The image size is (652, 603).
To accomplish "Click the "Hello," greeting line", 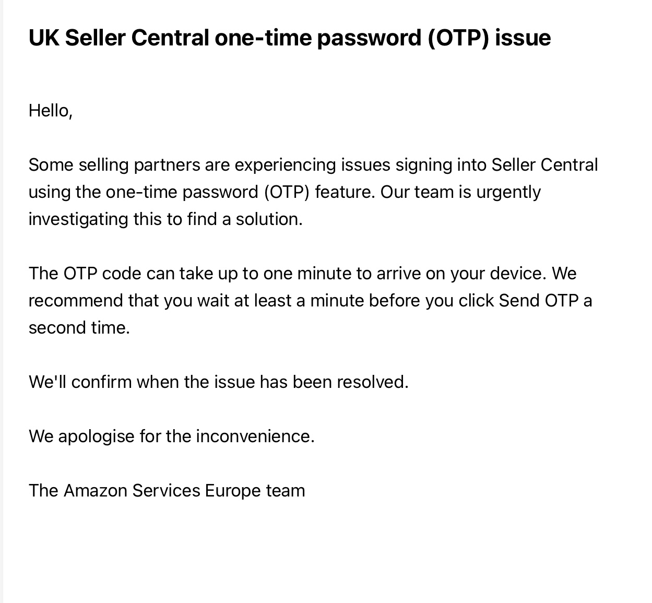I will click(51, 111).
